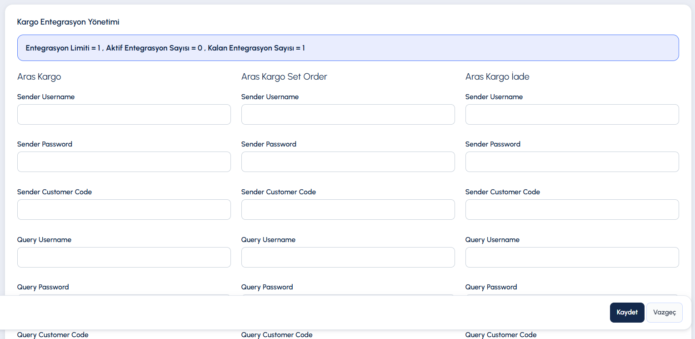Click Query Password label under Aras Kargo İade
The image size is (695, 339).
click(x=491, y=287)
